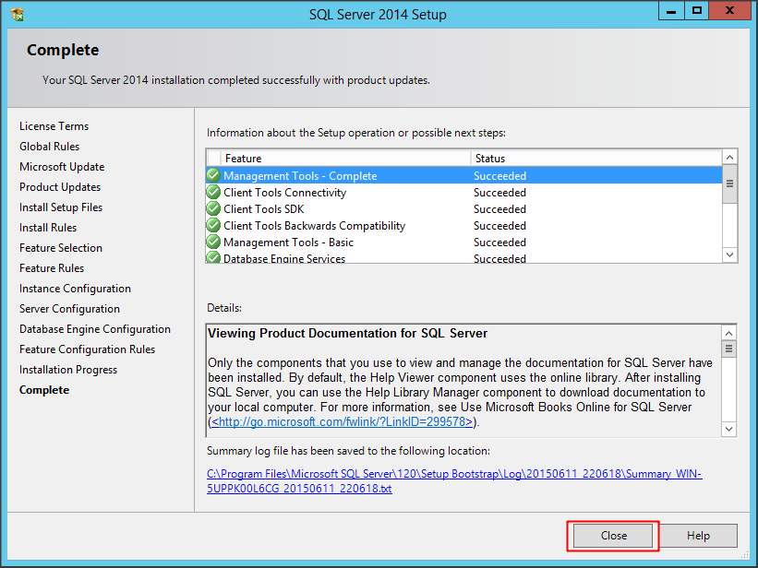Maximize the SQL Server 2014 Setup window
The width and height of the screenshot is (758, 568).
coord(697,12)
